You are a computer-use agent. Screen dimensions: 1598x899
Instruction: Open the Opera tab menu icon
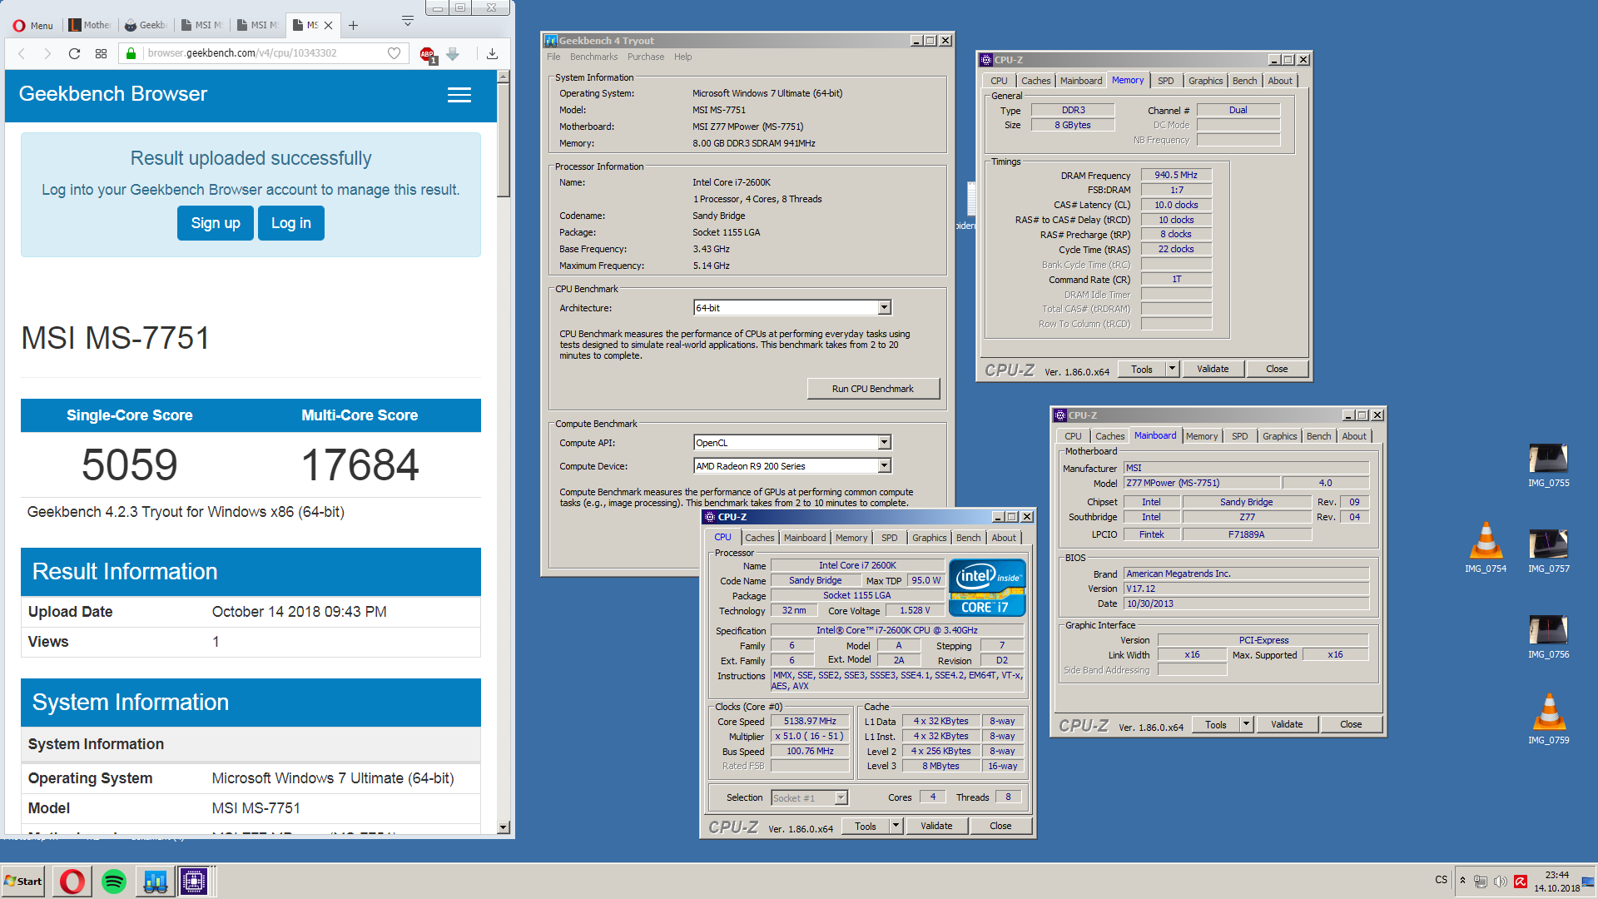coord(407,20)
